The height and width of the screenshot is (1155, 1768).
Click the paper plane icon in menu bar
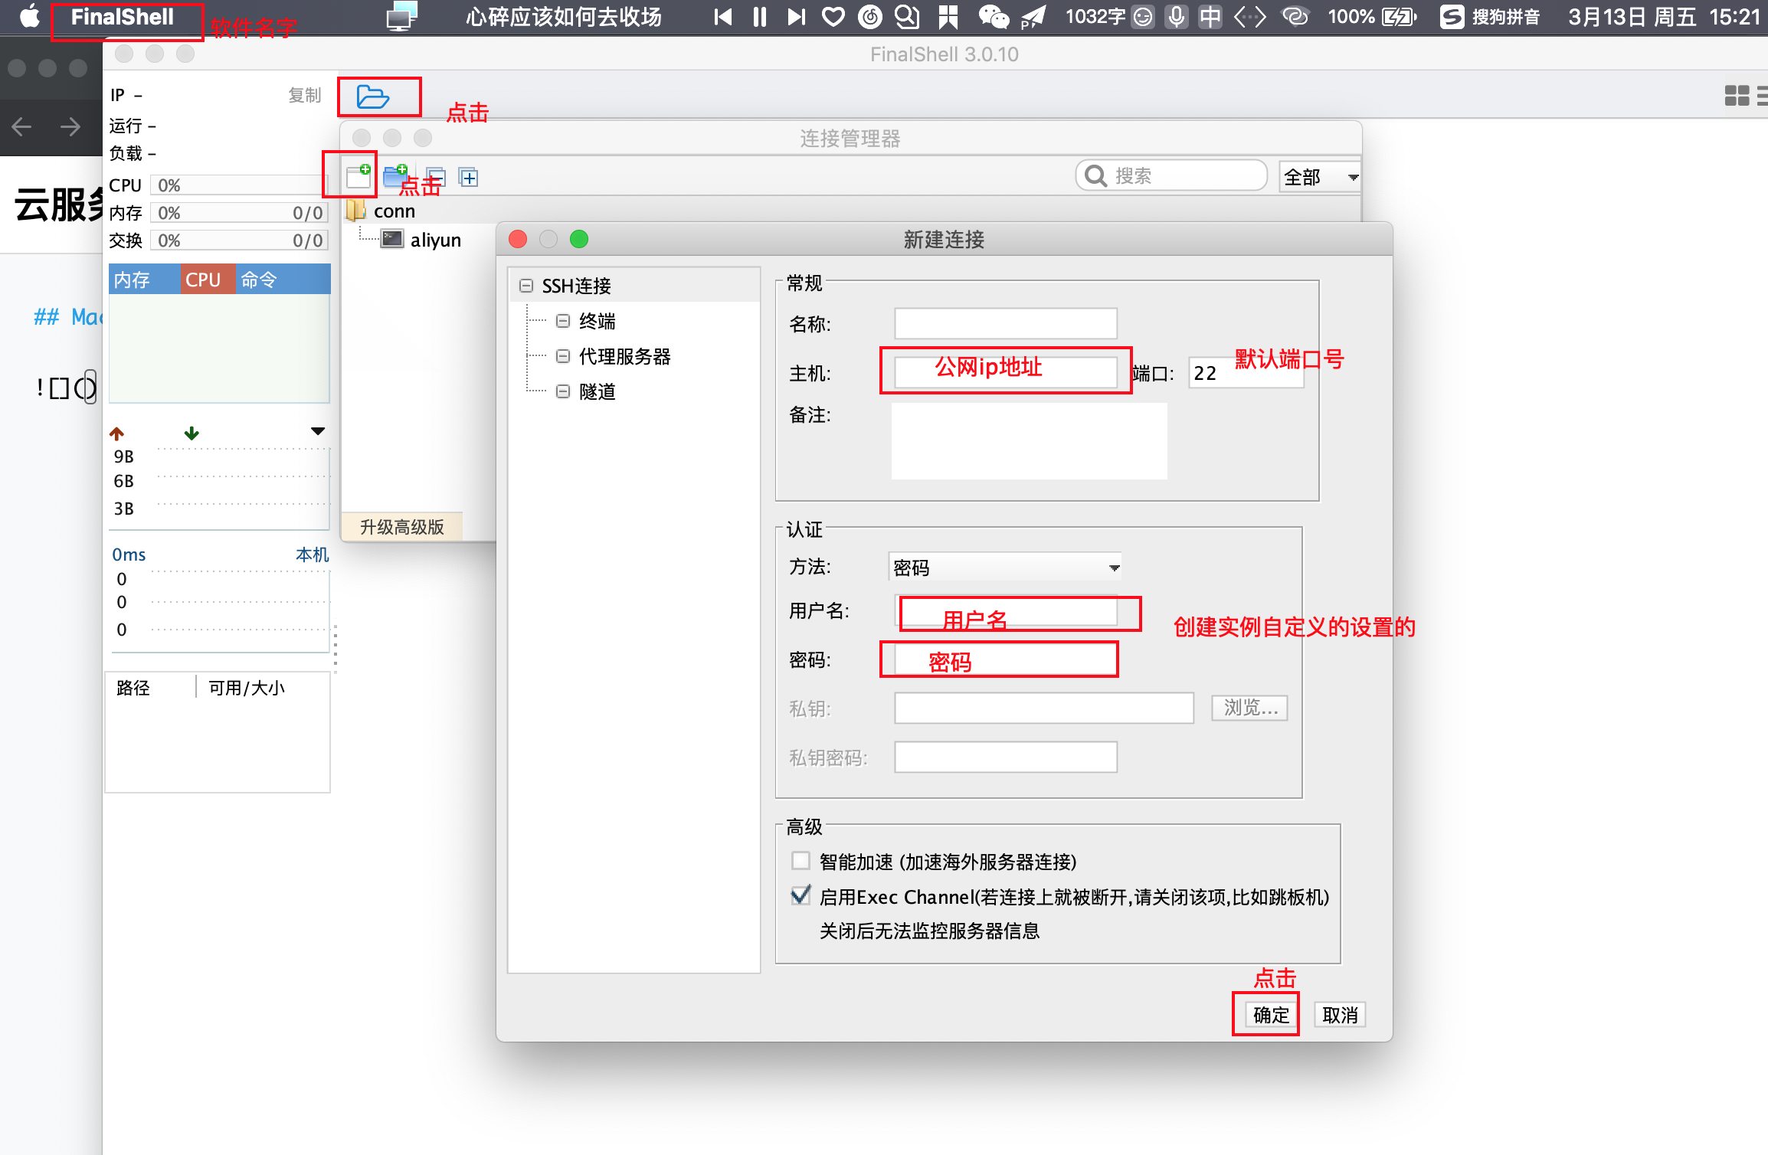pyautogui.click(x=1033, y=17)
